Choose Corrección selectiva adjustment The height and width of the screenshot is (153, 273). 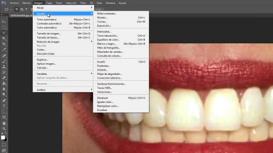[121, 78]
